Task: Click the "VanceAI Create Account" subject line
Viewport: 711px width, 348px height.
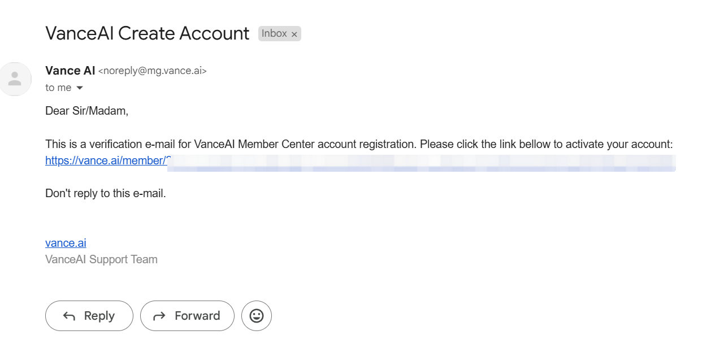Action: (x=147, y=33)
